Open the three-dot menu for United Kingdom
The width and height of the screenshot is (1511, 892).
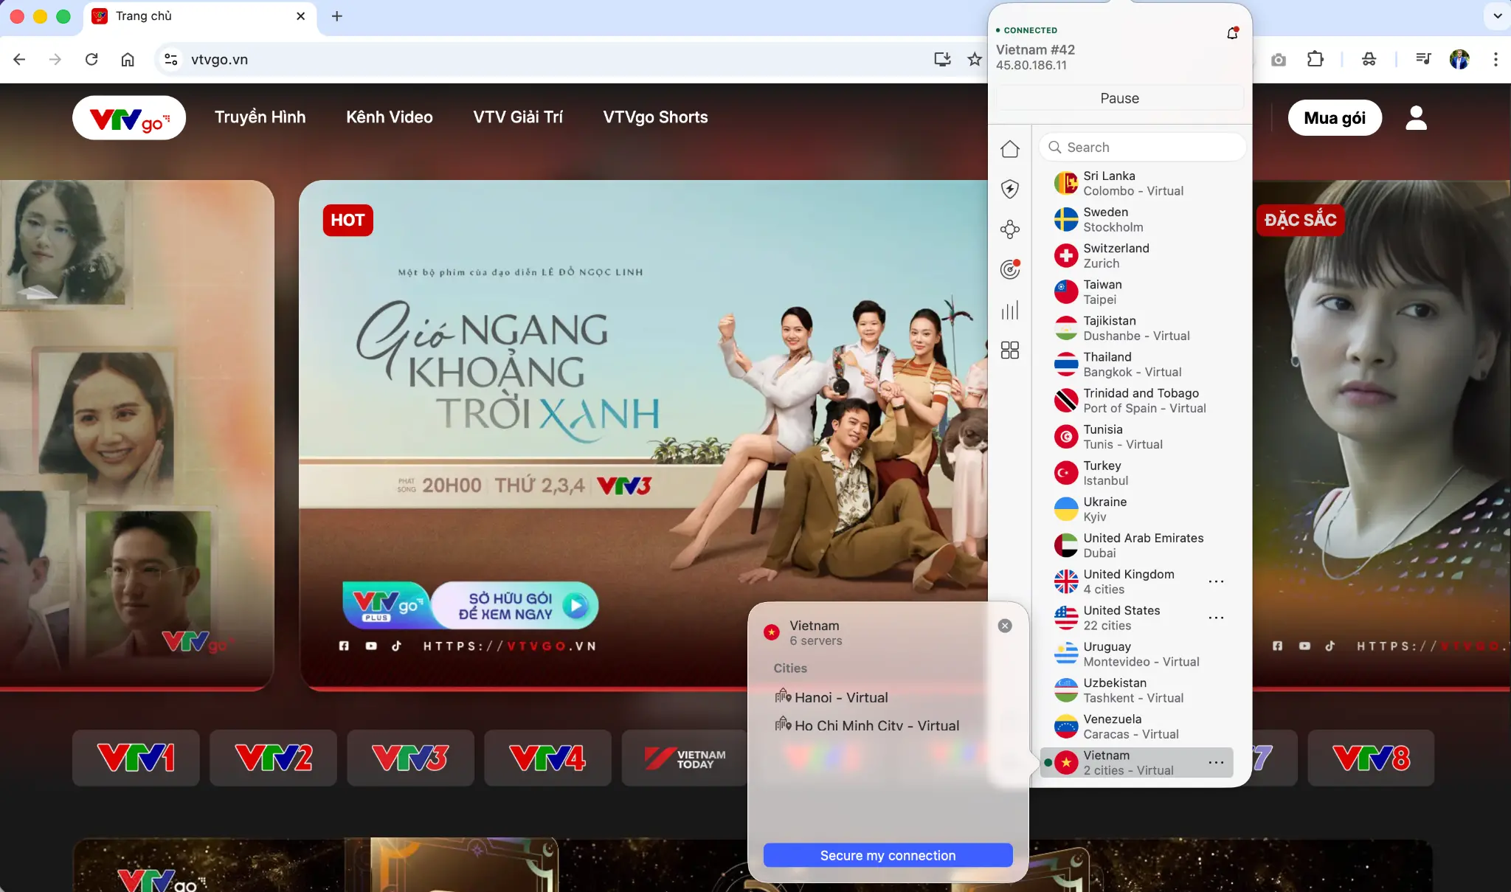click(1215, 581)
